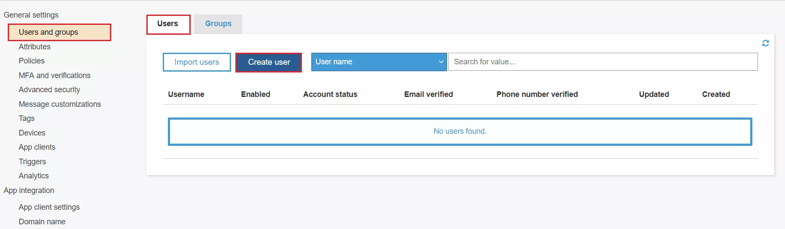Click the Import users button

(x=197, y=62)
